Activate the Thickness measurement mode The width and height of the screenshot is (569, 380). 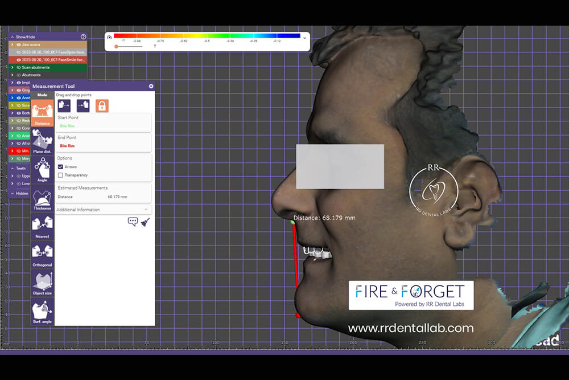click(x=42, y=199)
